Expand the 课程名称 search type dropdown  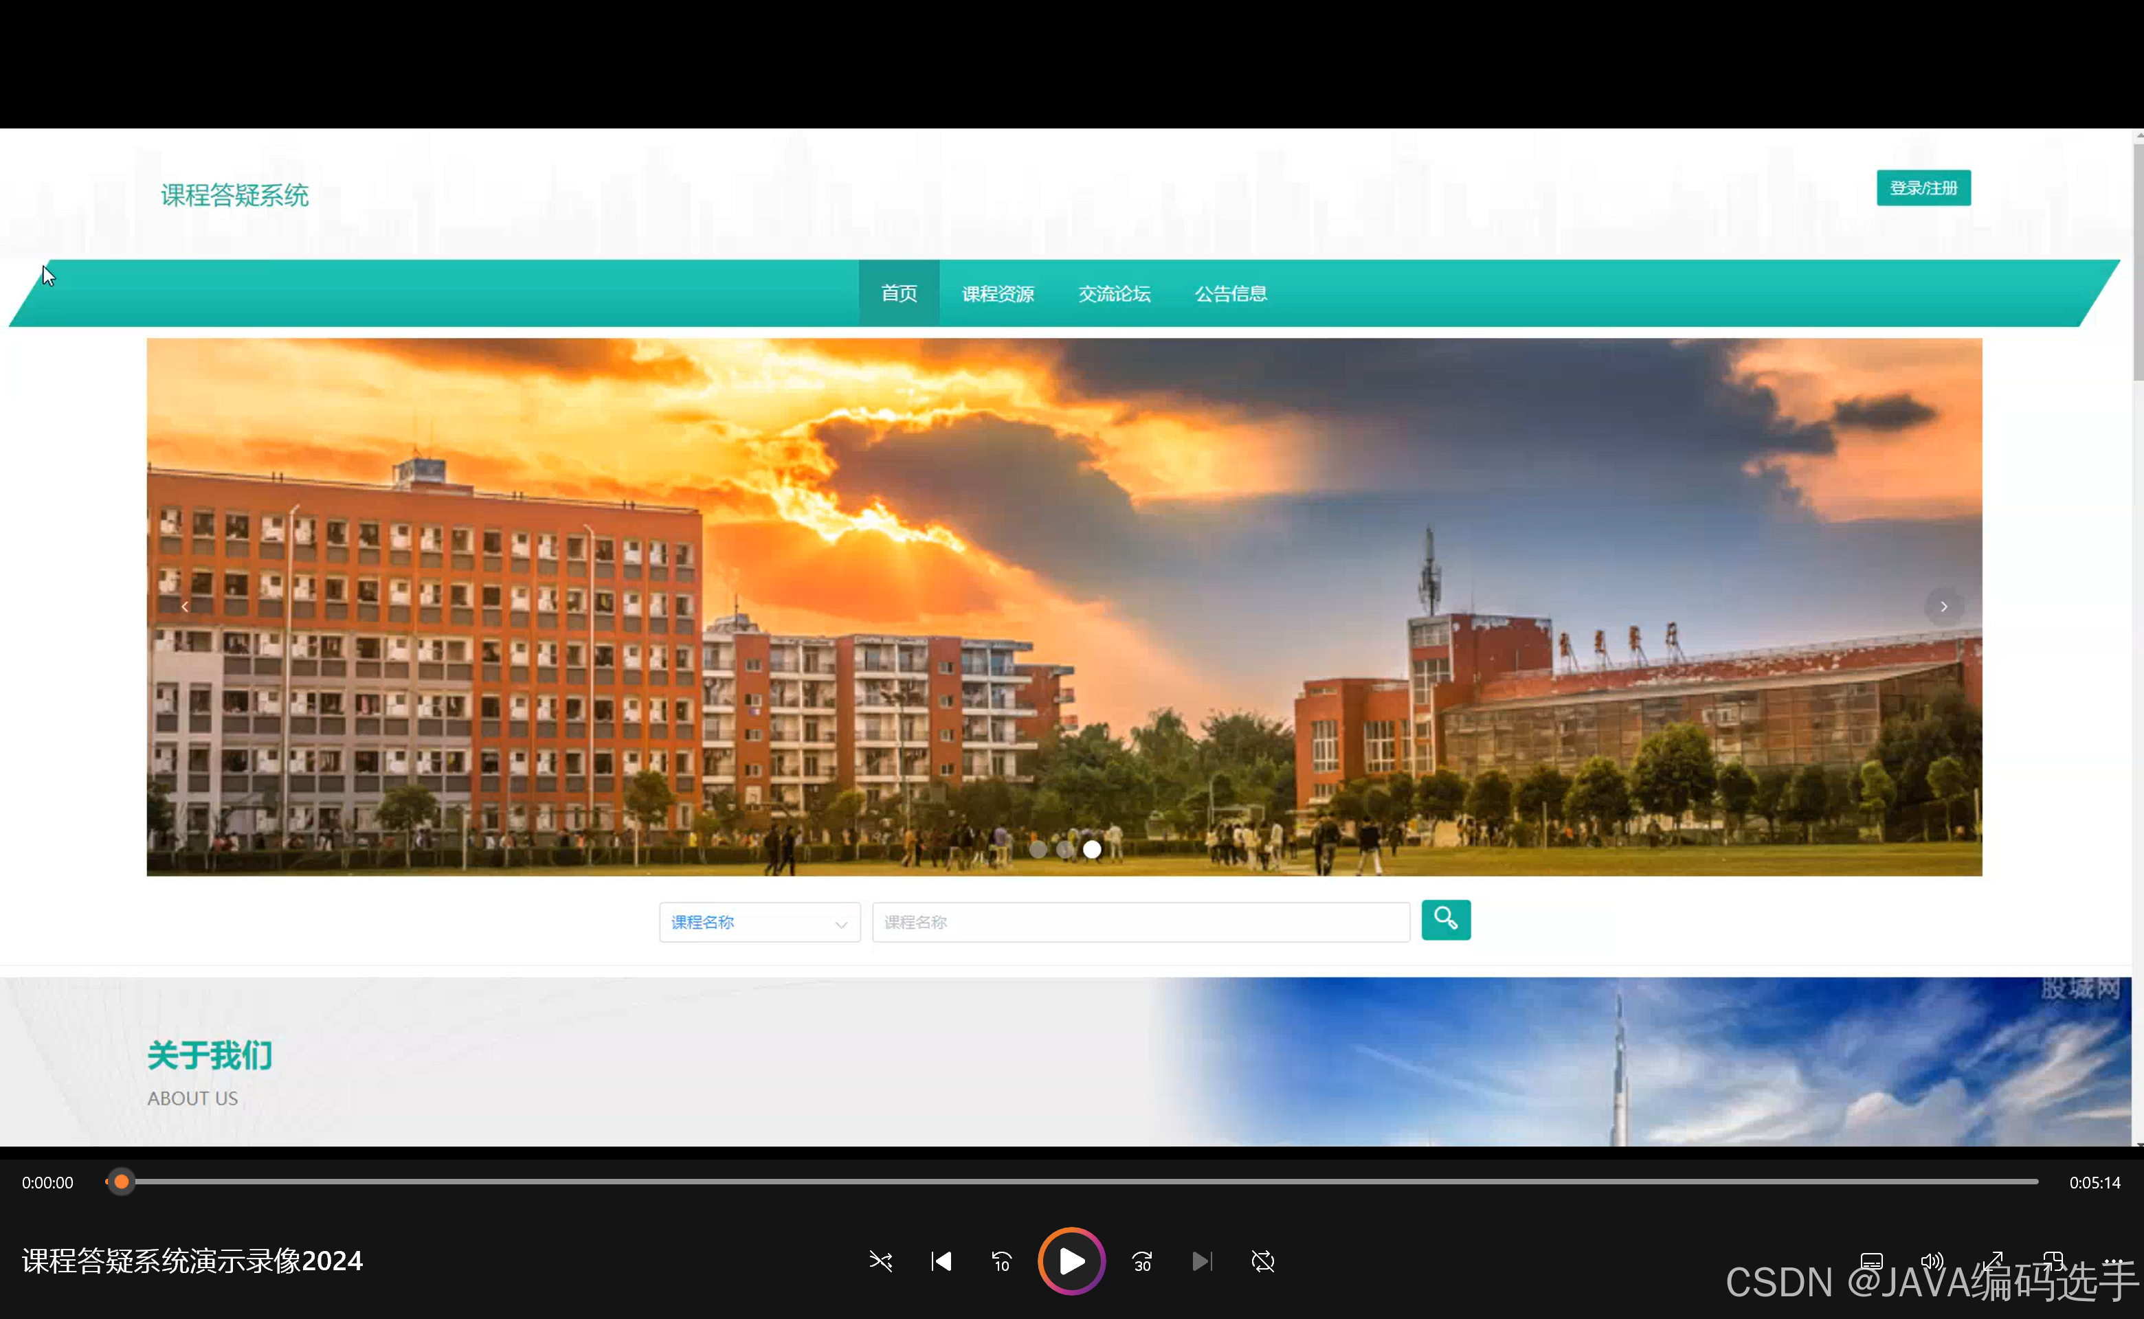pos(759,922)
